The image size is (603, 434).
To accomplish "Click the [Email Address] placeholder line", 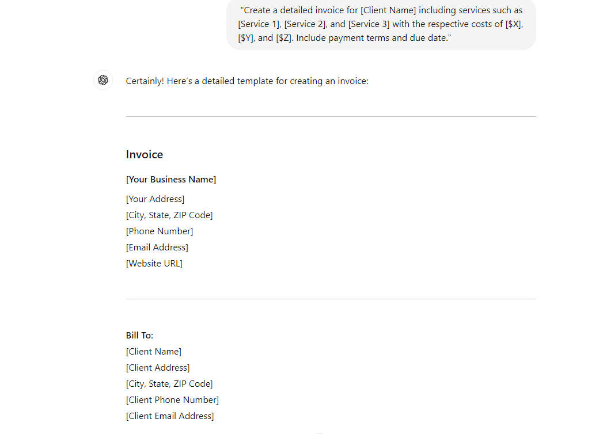I will (x=157, y=248).
